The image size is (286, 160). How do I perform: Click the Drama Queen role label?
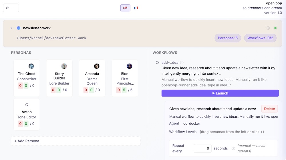click(x=92, y=81)
